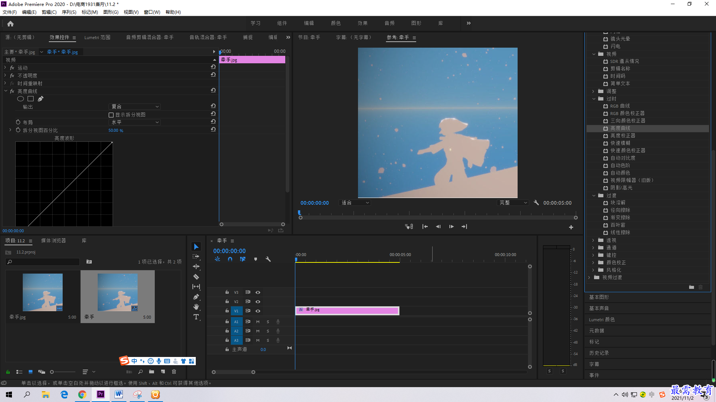This screenshot has height=402, width=716.
Task: Open the button editor plus icon
Action: pos(571,227)
